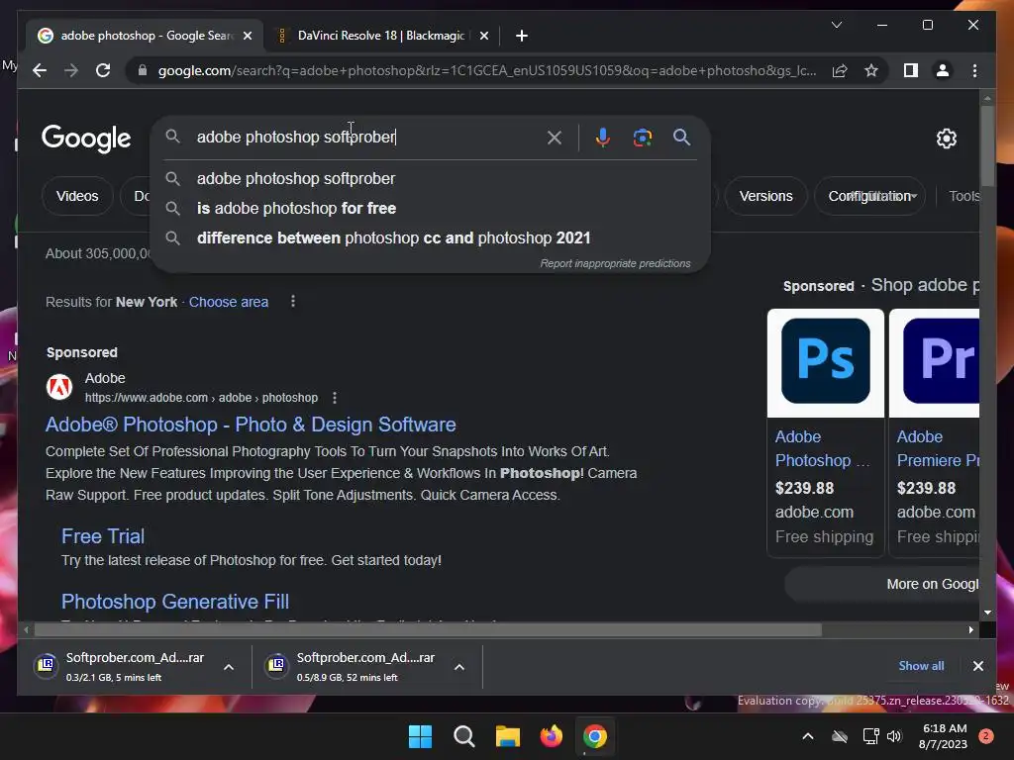
Task: Close the downloads bar
Action: [977, 666]
